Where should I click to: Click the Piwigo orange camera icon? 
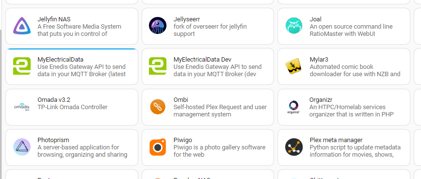point(158,147)
